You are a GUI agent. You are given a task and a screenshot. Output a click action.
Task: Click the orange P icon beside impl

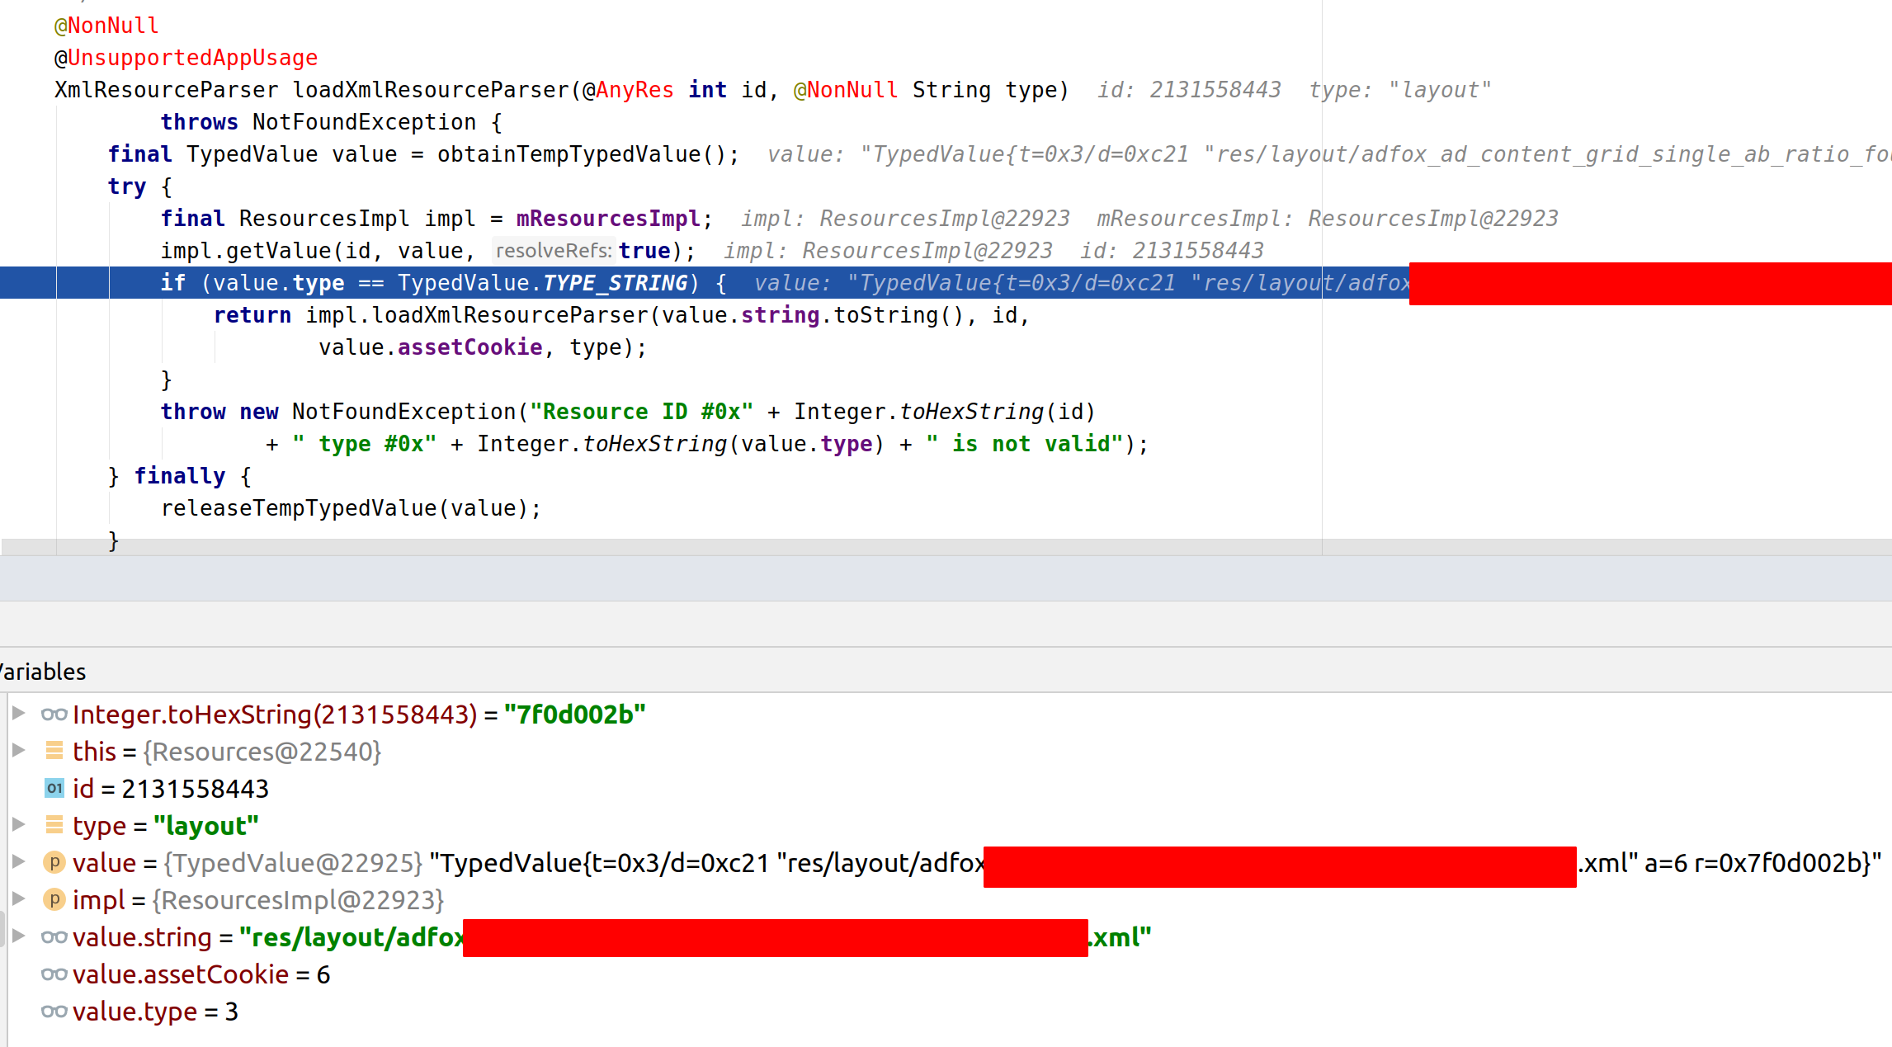tap(54, 900)
